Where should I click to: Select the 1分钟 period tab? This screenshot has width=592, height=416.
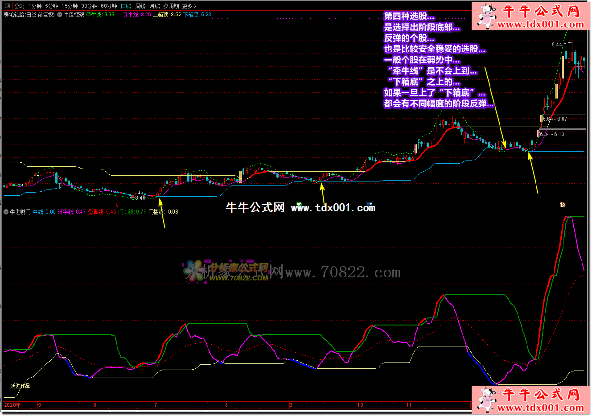pos(35,6)
